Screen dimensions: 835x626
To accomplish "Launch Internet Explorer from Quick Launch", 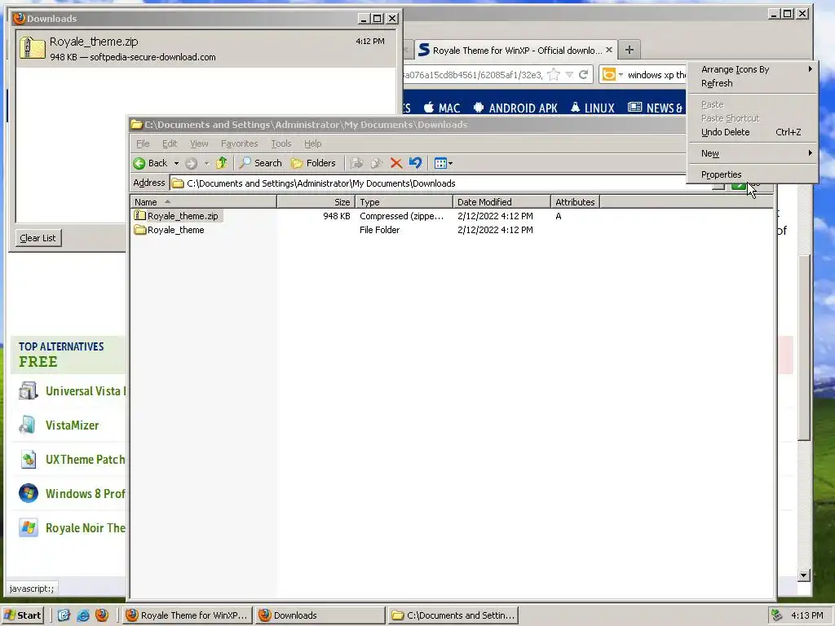I will click(82, 615).
